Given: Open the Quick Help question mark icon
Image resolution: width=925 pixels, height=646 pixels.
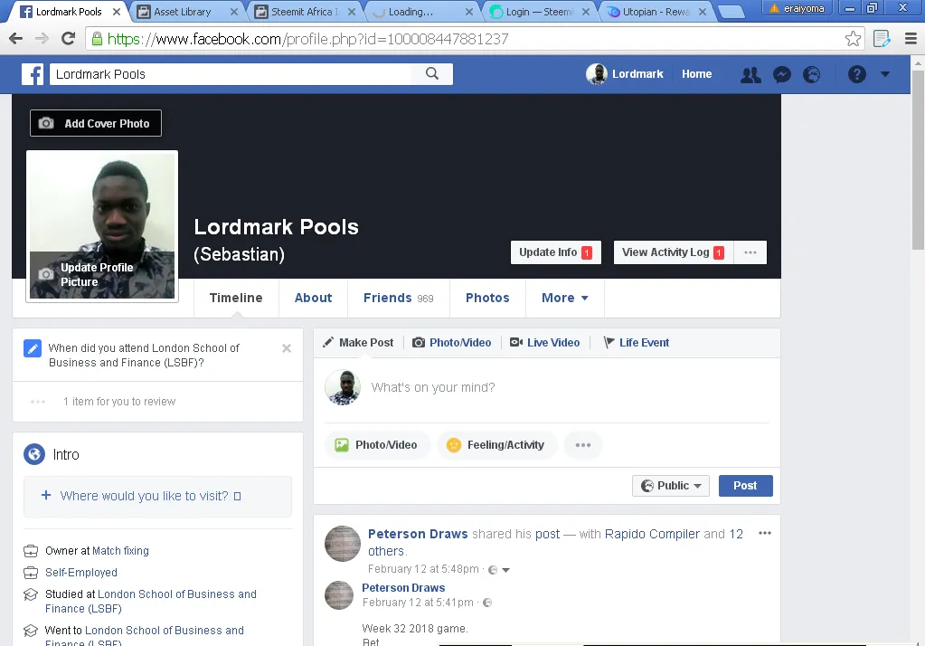Looking at the screenshot, I should click(856, 74).
